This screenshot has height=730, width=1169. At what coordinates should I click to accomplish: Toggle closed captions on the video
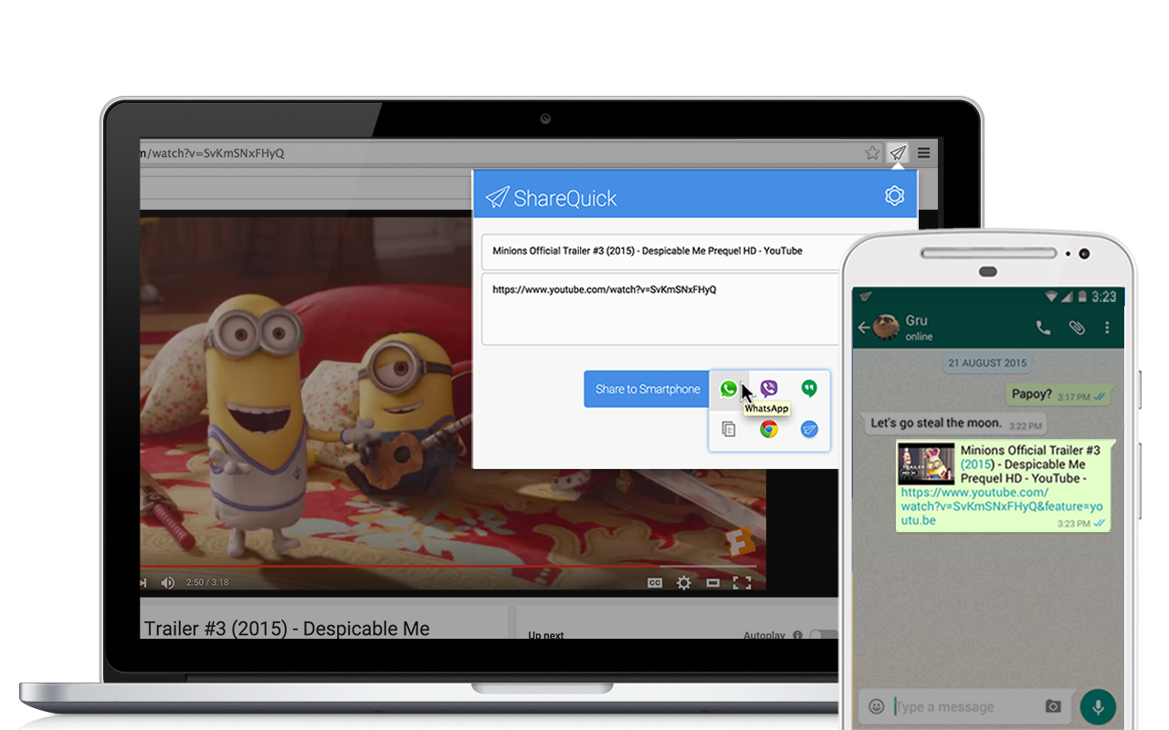pos(655,582)
